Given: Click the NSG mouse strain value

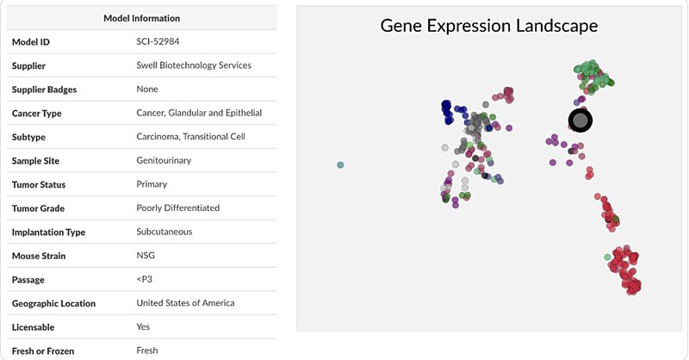Looking at the screenshot, I should pos(146,256).
